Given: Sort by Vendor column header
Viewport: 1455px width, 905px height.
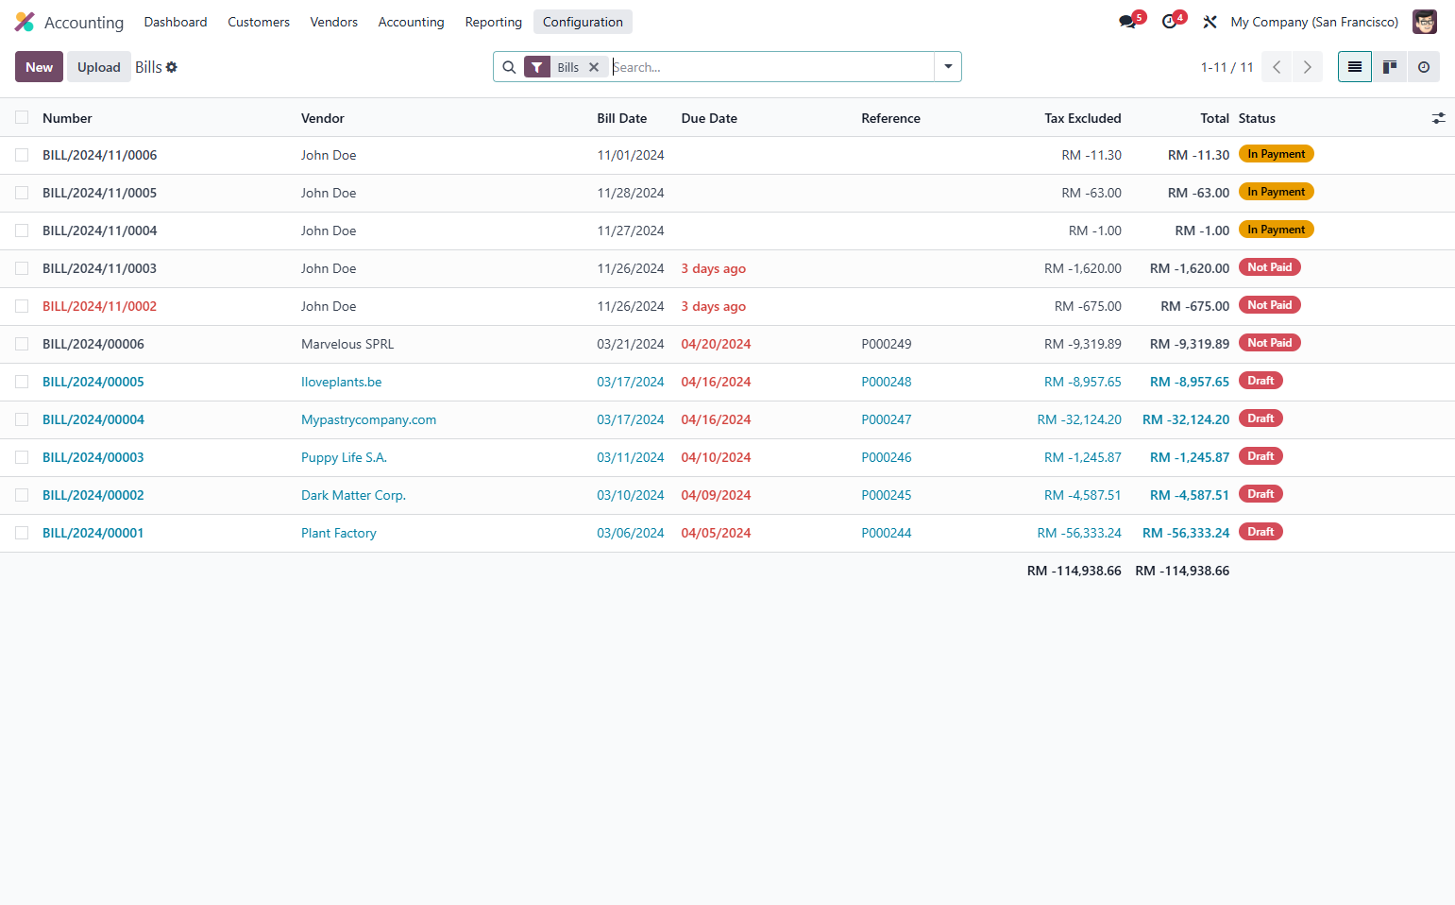Looking at the screenshot, I should 323,118.
